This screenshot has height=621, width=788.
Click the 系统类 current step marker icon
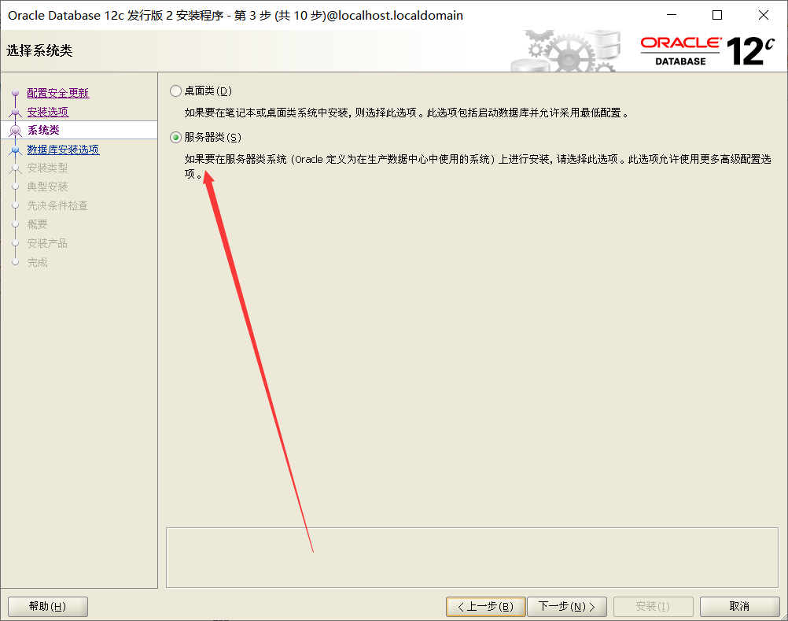click(16, 130)
